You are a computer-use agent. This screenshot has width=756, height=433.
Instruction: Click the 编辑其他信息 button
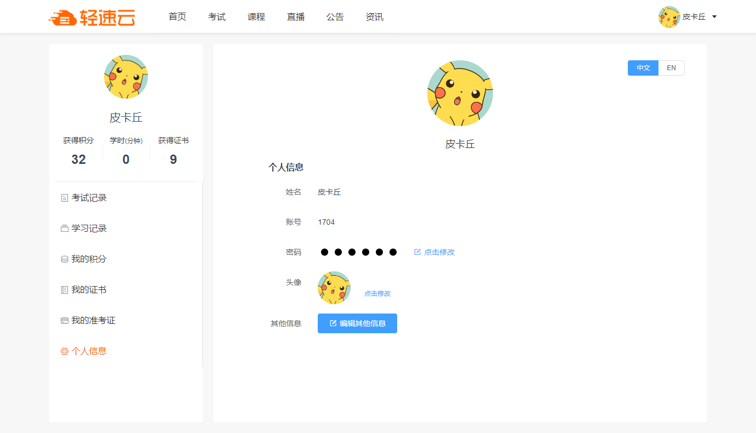pyautogui.click(x=357, y=323)
